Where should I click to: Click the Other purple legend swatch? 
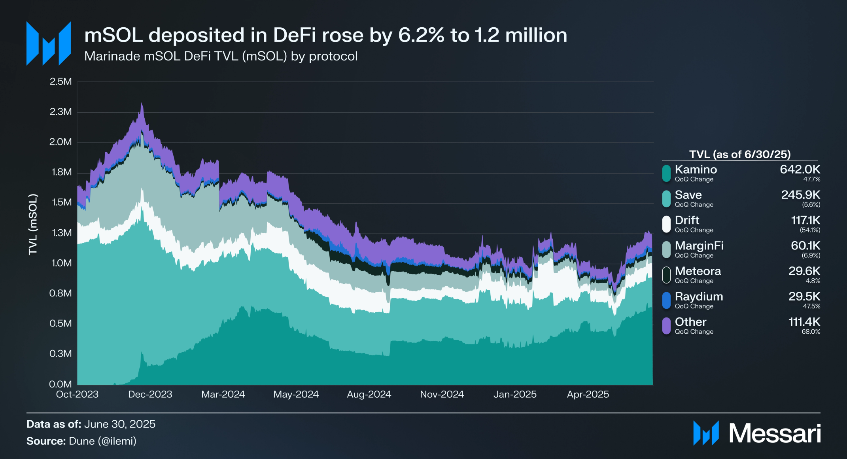coord(666,326)
